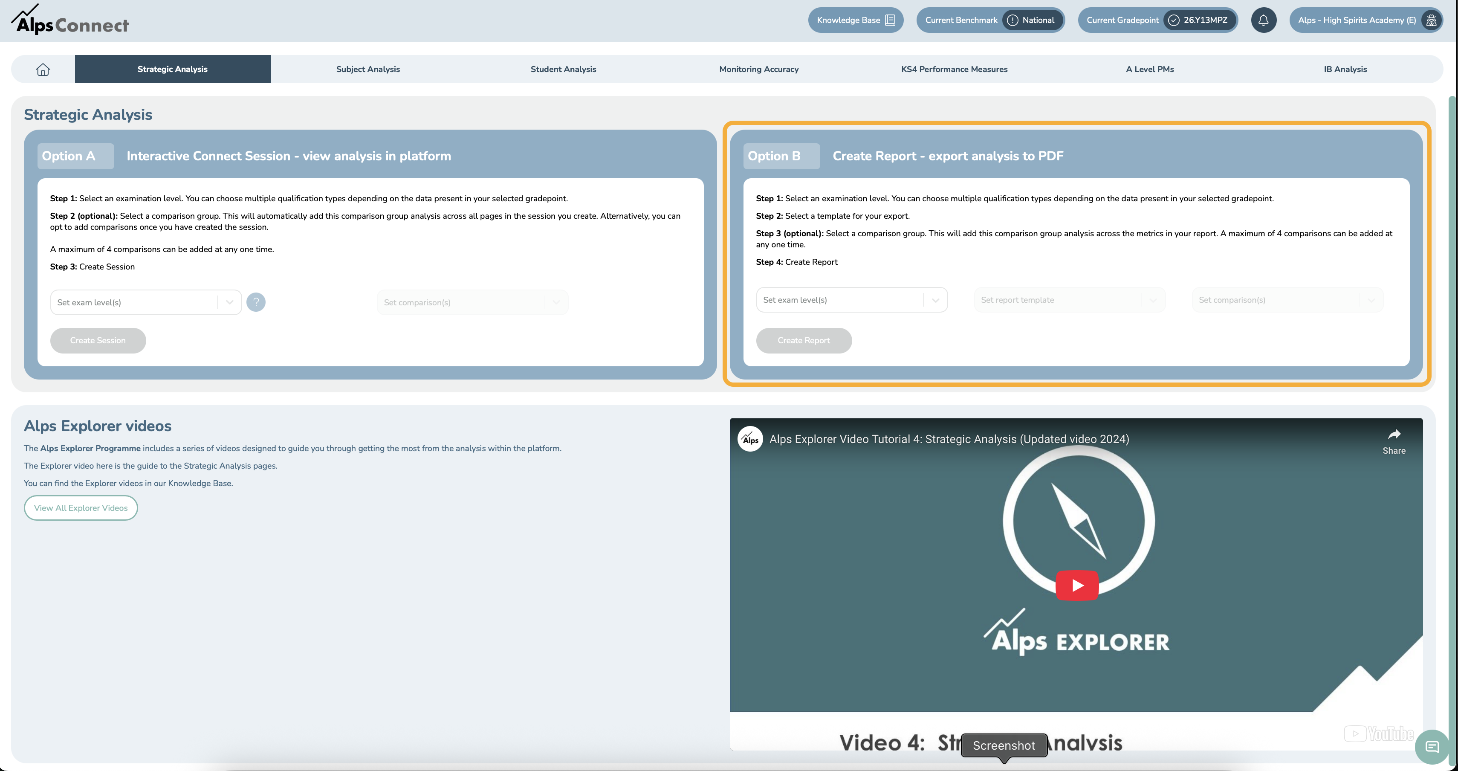
Task: Open the user account avatar icon
Action: click(1431, 20)
